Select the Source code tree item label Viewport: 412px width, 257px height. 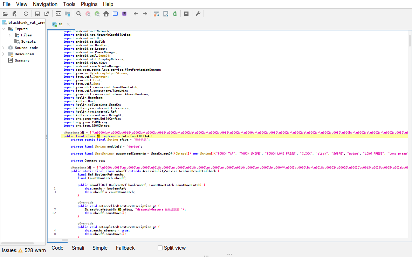pos(26,48)
